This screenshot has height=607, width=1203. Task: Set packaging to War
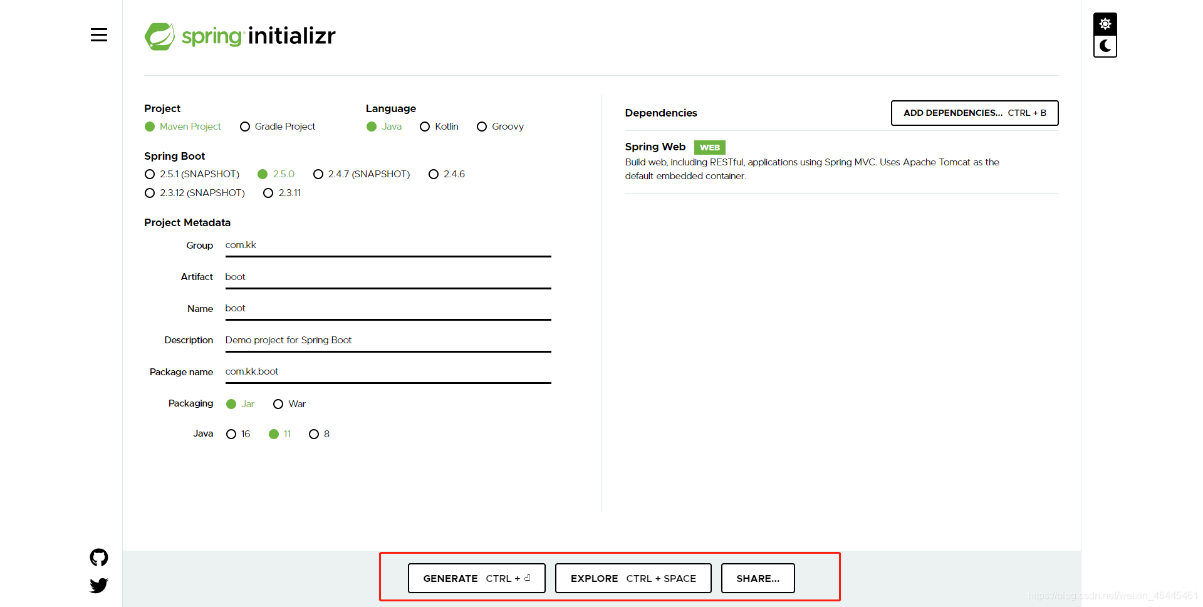click(x=289, y=404)
